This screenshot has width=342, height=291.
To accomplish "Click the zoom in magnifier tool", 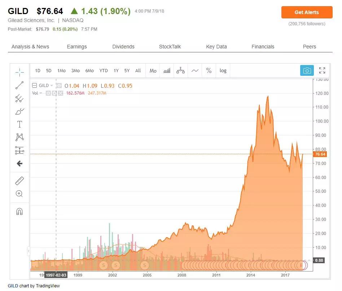I will pos(19,194).
